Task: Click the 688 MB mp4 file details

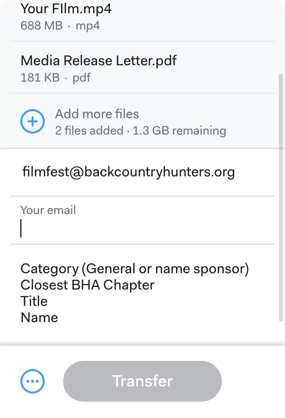Action: (60, 26)
